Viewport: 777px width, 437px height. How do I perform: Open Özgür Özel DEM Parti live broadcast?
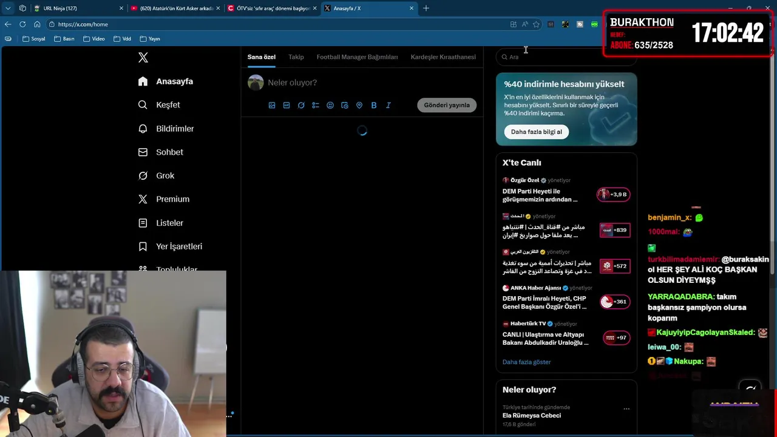(566, 191)
